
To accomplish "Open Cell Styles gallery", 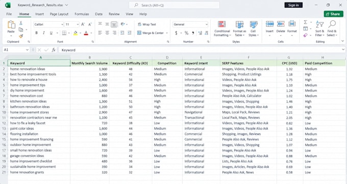I will point(254,29).
